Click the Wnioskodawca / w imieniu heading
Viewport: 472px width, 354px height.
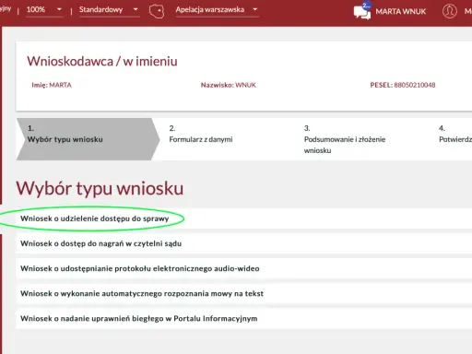click(x=102, y=61)
